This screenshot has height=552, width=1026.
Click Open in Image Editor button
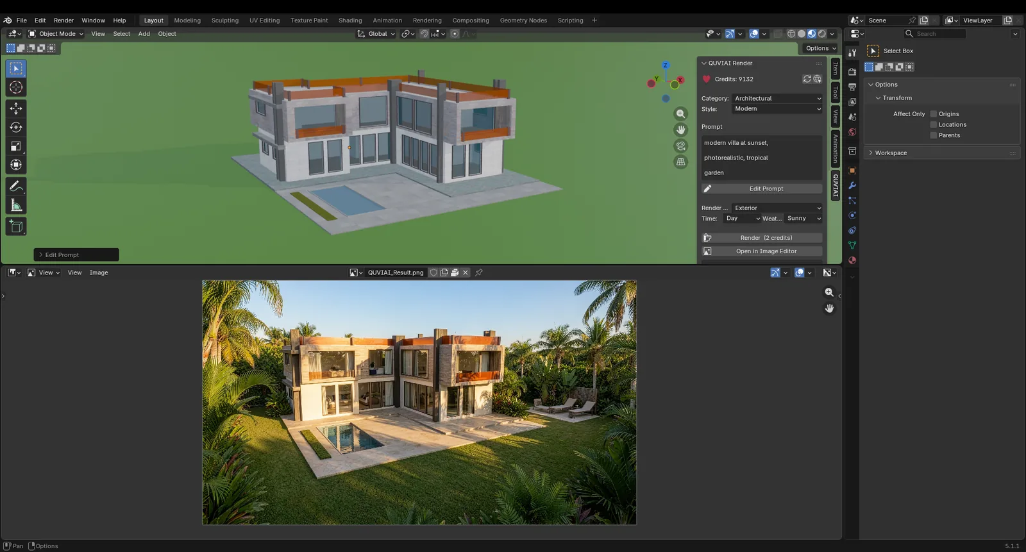tap(762, 251)
